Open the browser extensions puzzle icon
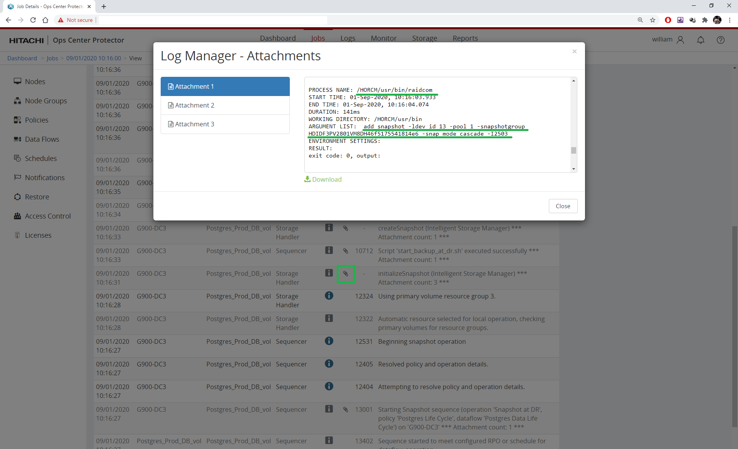Image resolution: width=738 pixels, height=449 pixels. coord(705,20)
